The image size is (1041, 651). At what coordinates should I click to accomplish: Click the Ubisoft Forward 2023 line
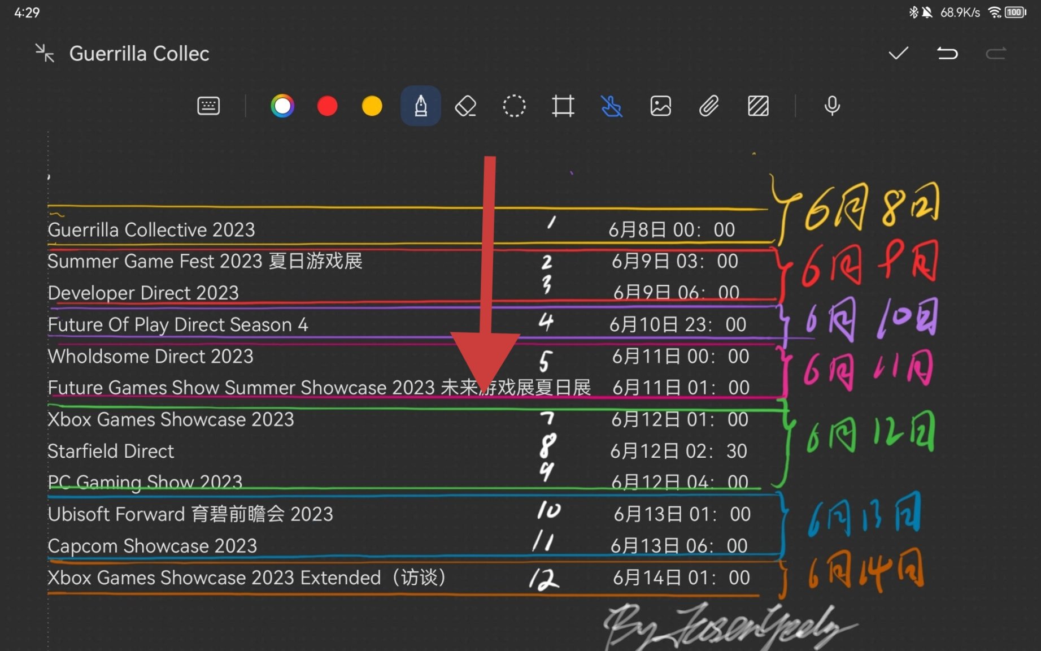pyautogui.click(x=190, y=514)
